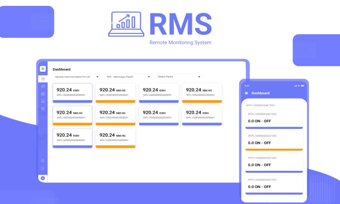Select the top row orange 920.24 MM.HG card
The image size is (340, 204).
[115, 93]
